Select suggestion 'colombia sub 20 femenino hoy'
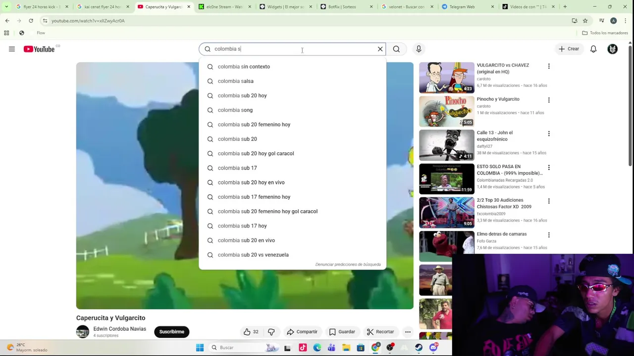634x356 pixels. [x=292, y=125]
